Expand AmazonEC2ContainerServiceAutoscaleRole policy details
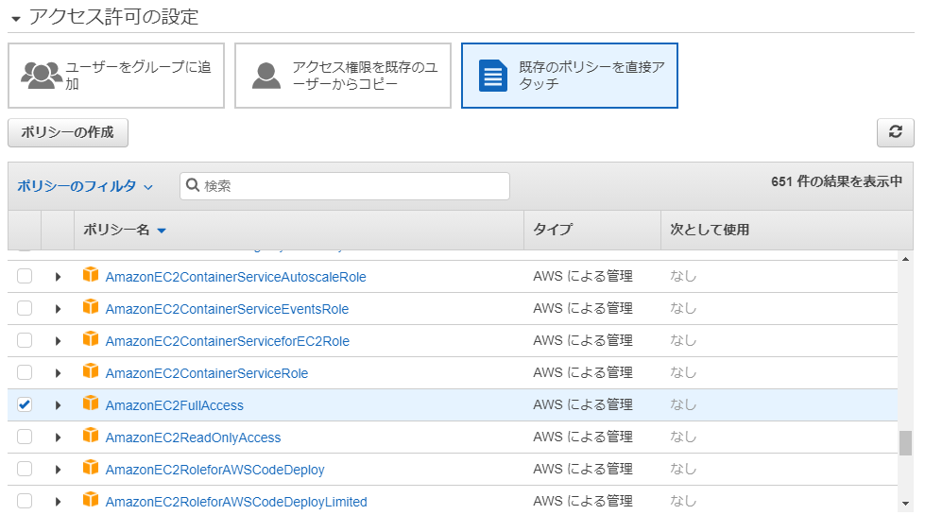Viewport: 925px width, 532px height. pyautogui.click(x=58, y=277)
